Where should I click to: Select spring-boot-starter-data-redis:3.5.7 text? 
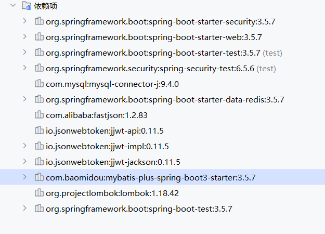point(165,100)
